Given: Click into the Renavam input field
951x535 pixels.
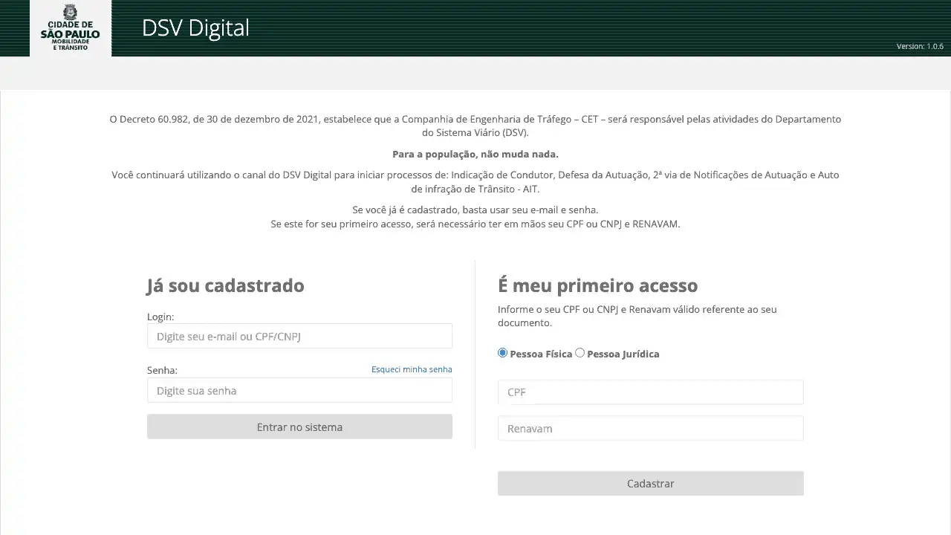Looking at the screenshot, I should 650,429.
